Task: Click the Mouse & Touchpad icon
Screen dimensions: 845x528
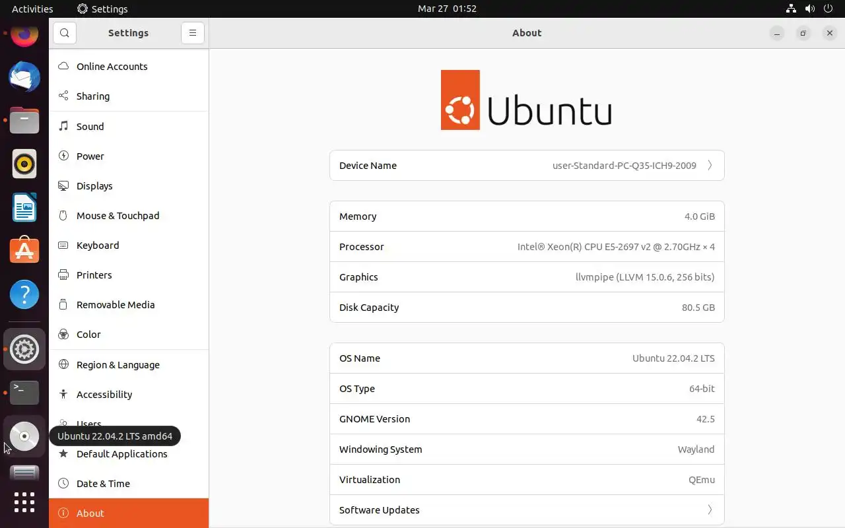Action: (x=63, y=215)
